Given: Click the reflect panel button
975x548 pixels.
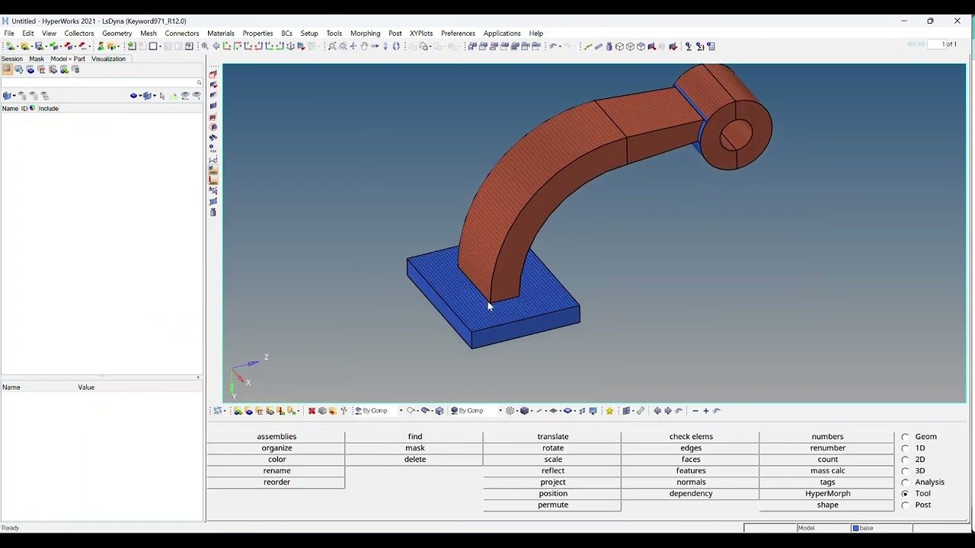Looking at the screenshot, I should pos(553,471).
